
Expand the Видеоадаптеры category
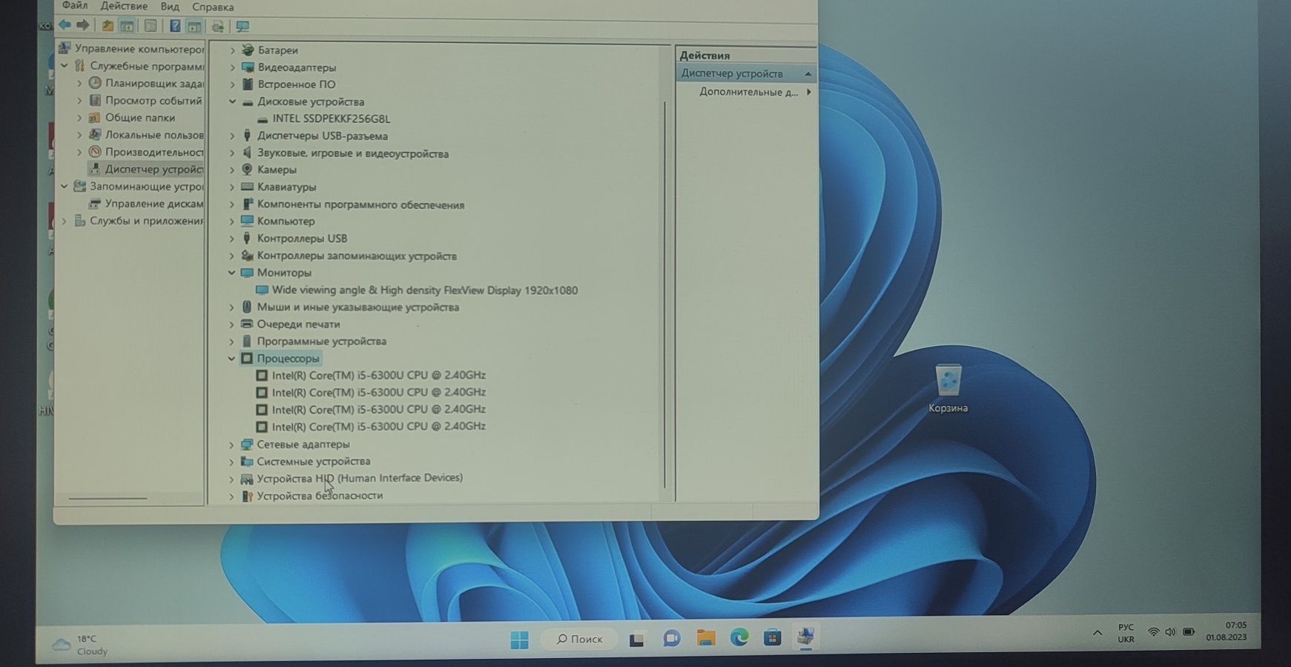pyautogui.click(x=232, y=67)
